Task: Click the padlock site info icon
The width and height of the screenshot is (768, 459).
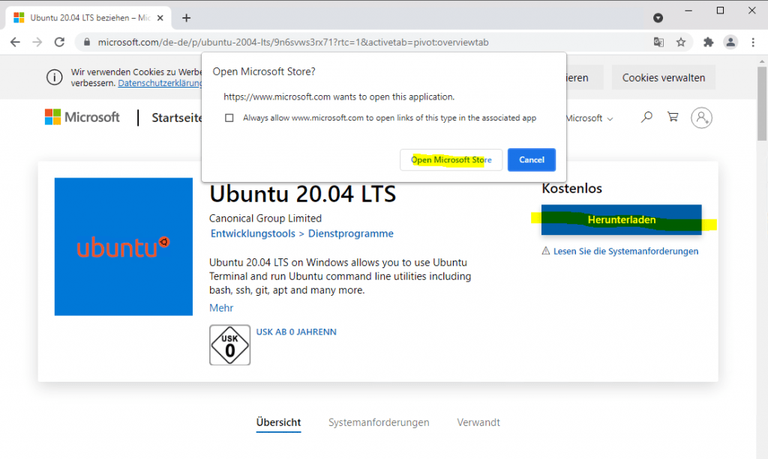Action: tap(87, 42)
